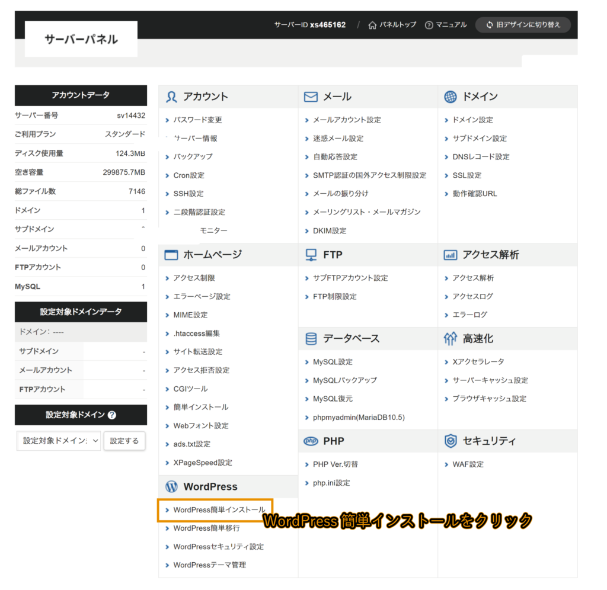Screen dimensions: 607x590
Task: Open 動作確認URL
Action: (475, 194)
